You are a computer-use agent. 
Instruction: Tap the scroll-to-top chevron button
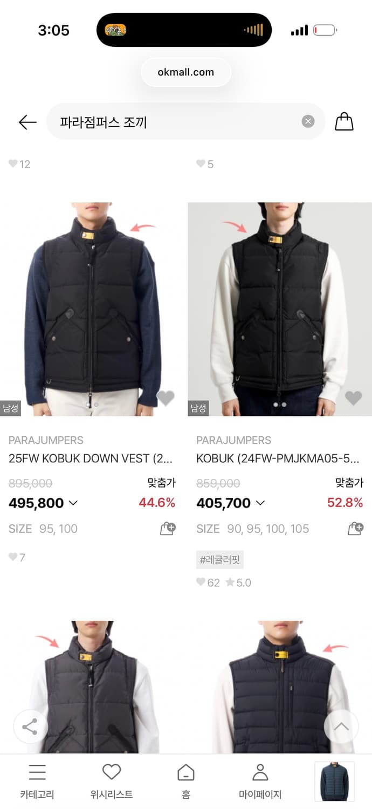[341, 727]
